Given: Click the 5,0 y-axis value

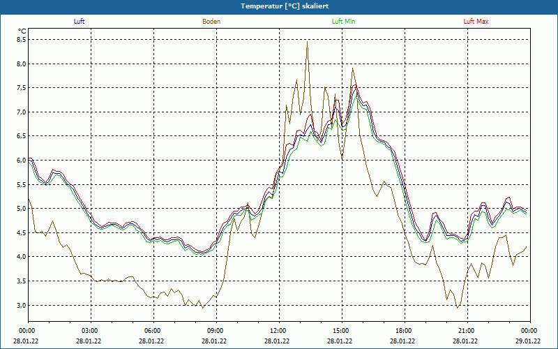Looking at the screenshot, I should (x=22, y=208).
